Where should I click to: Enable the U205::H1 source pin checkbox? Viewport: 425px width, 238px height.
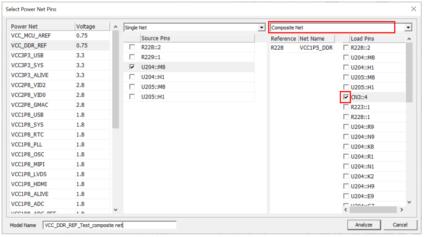point(132,97)
